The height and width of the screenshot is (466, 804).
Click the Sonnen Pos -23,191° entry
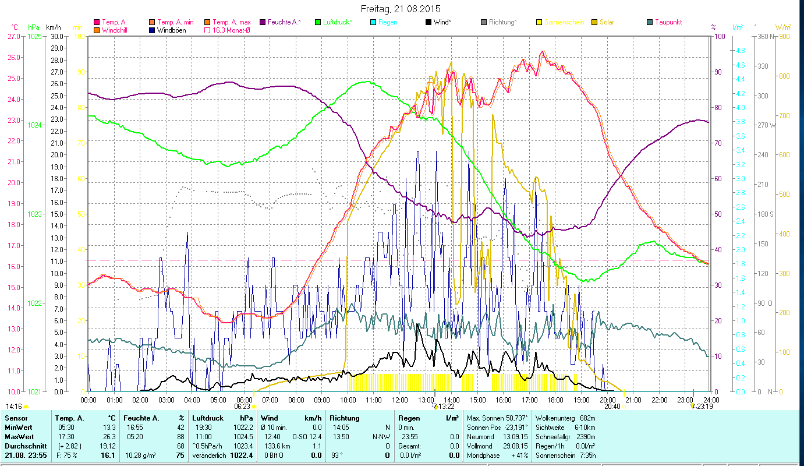pos(498,428)
